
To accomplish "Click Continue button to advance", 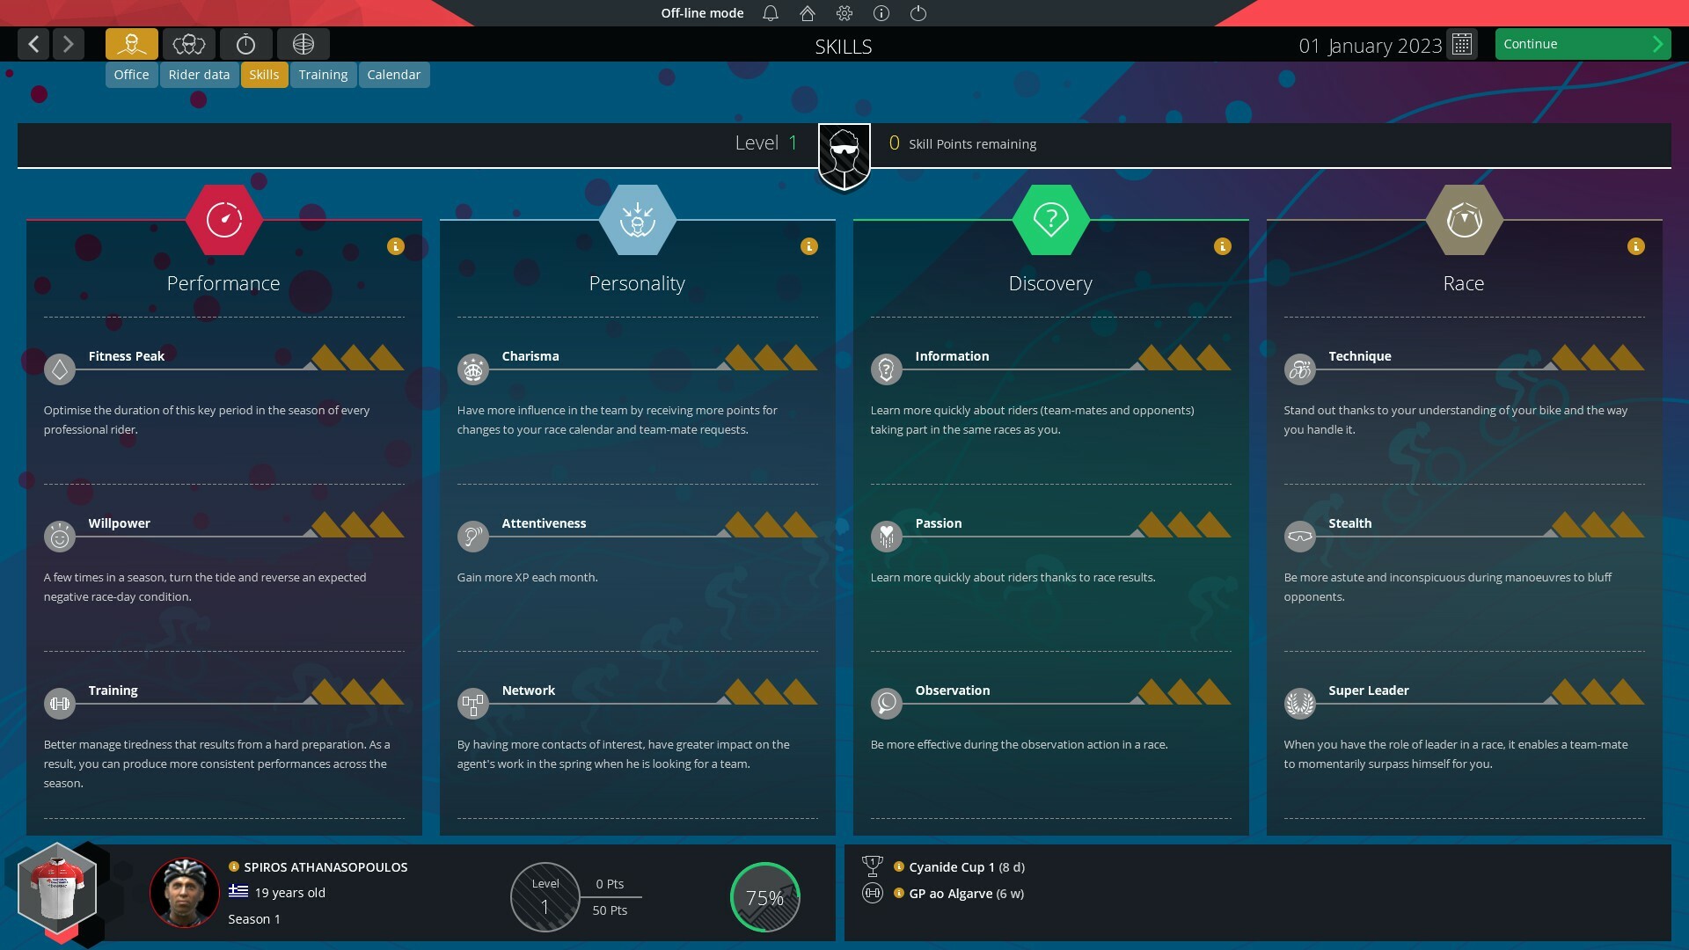I will pos(1580,43).
